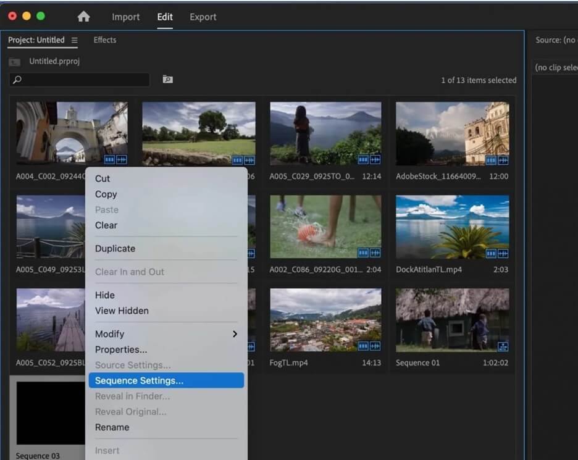The image size is (578, 460).
Task: Select the Project: Untitled panel tab
Action: click(x=36, y=40)
